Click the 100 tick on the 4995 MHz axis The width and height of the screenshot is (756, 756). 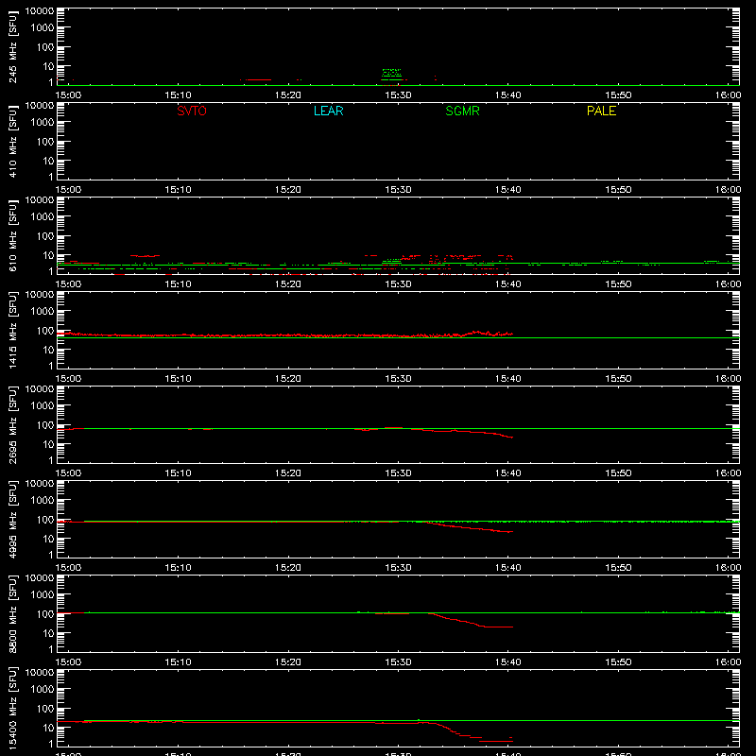(45, 520)
